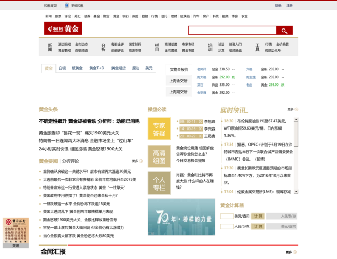Click the 老凤祥 gold price link
Viewport: 337px width, 259px height.
tap(202, 69)
